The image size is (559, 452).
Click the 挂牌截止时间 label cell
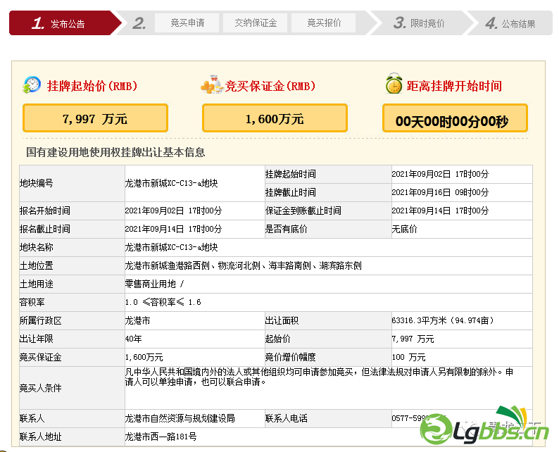click(327, 192)
